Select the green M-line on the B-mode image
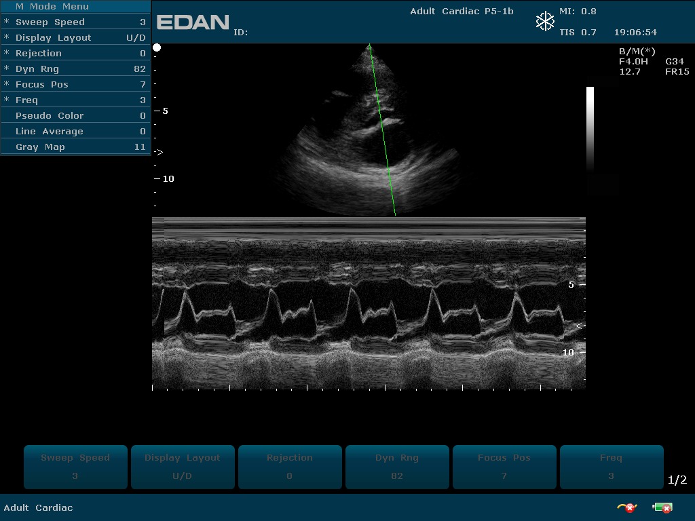Image resolution: width=695 pixels, height=521 pixels. pyautogui.click(x=382, y=129)
